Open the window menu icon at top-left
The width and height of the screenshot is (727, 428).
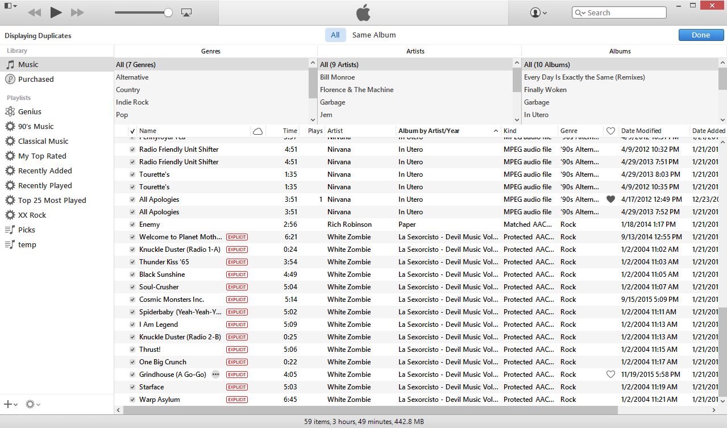(x=10, y=6)
